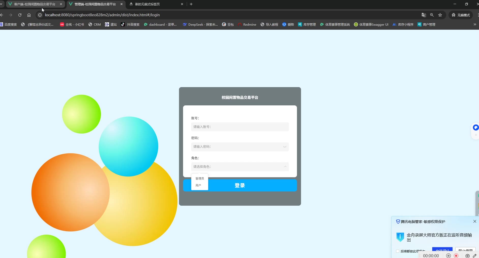Open the Redmine bookmark

point(247,24)
